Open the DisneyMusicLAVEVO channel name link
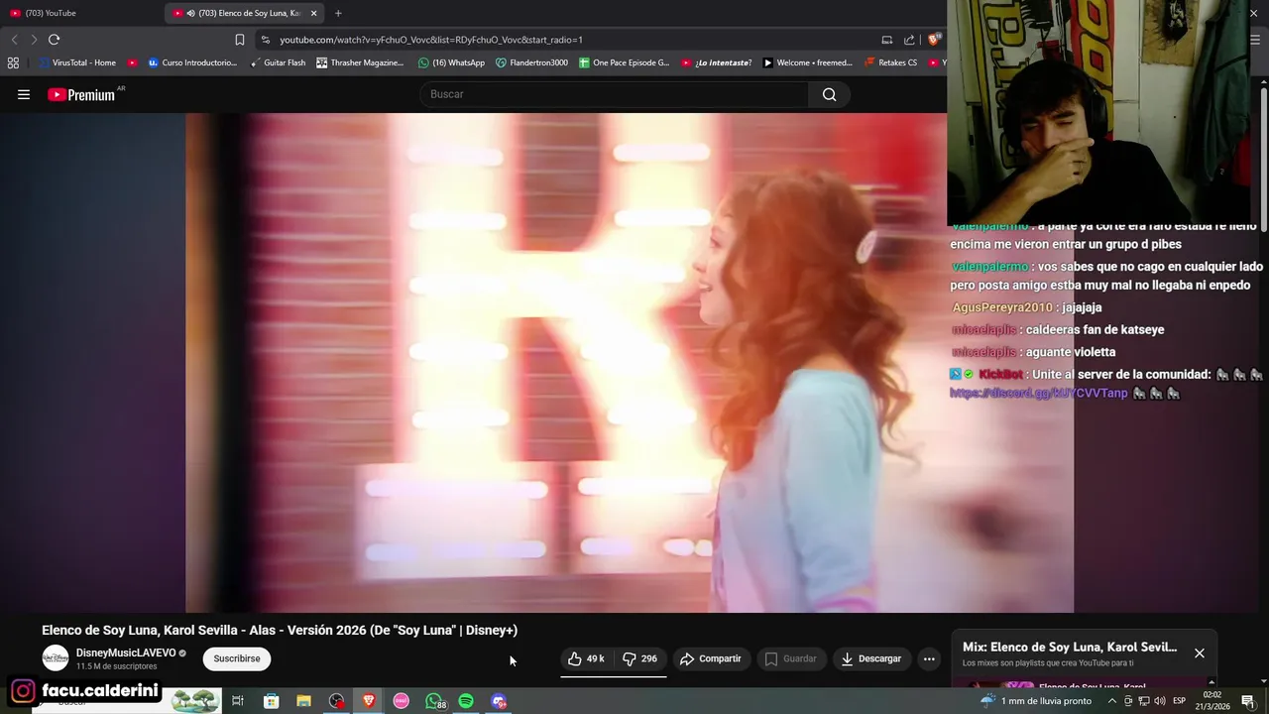 (x=126, y=653)
